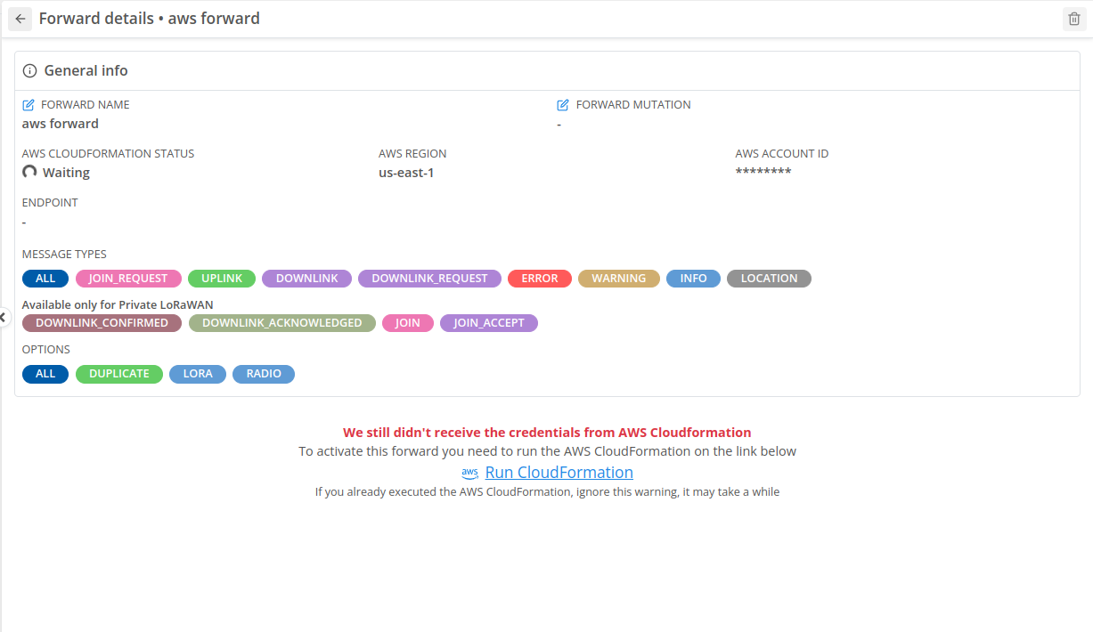Screen dimensions: 1093x632
Task: Click the 'General info' section heading
Action: (86, 70)
